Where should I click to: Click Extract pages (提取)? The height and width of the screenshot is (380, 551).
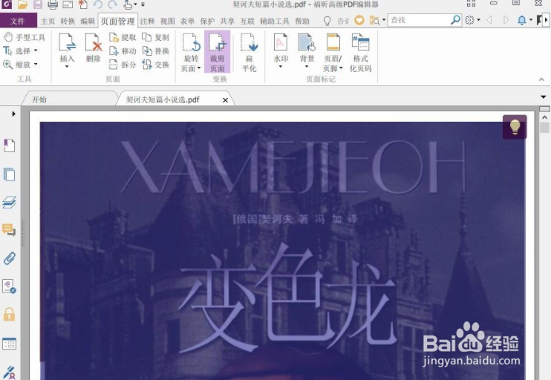(123, 37)
